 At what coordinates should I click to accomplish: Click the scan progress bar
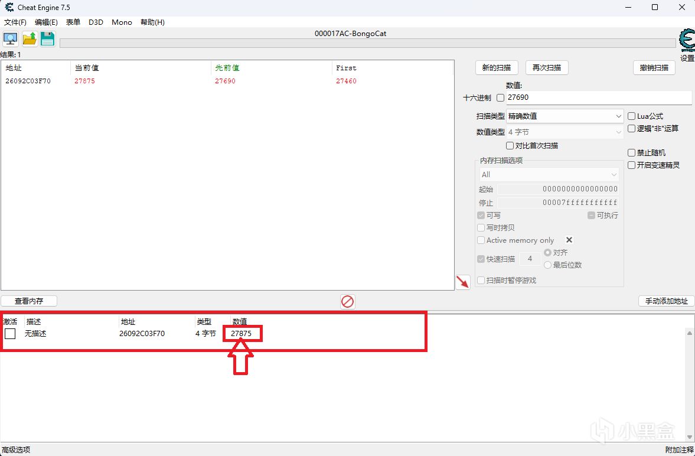(x=367, y=43)
